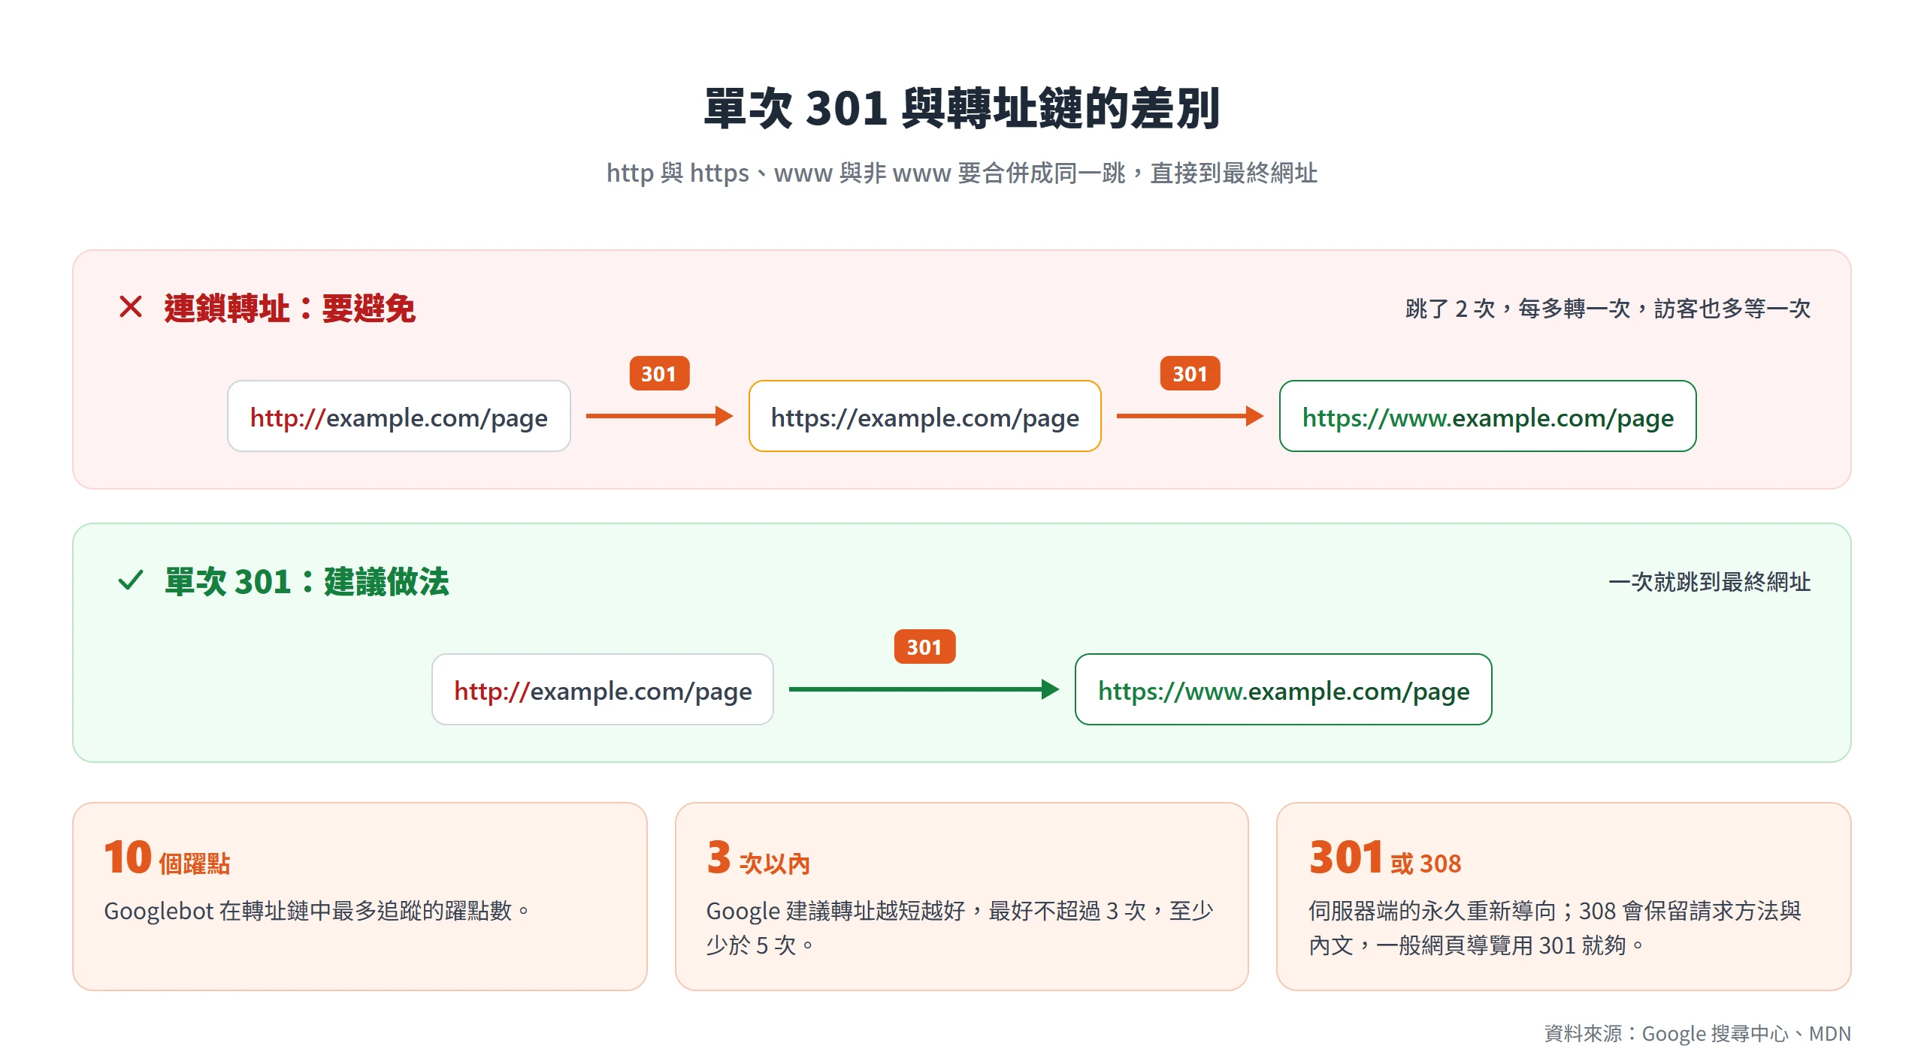Screen dimensions: 1924x1064
Task: Click the green checkmark beside 單次 301
Action: point(131,580)
